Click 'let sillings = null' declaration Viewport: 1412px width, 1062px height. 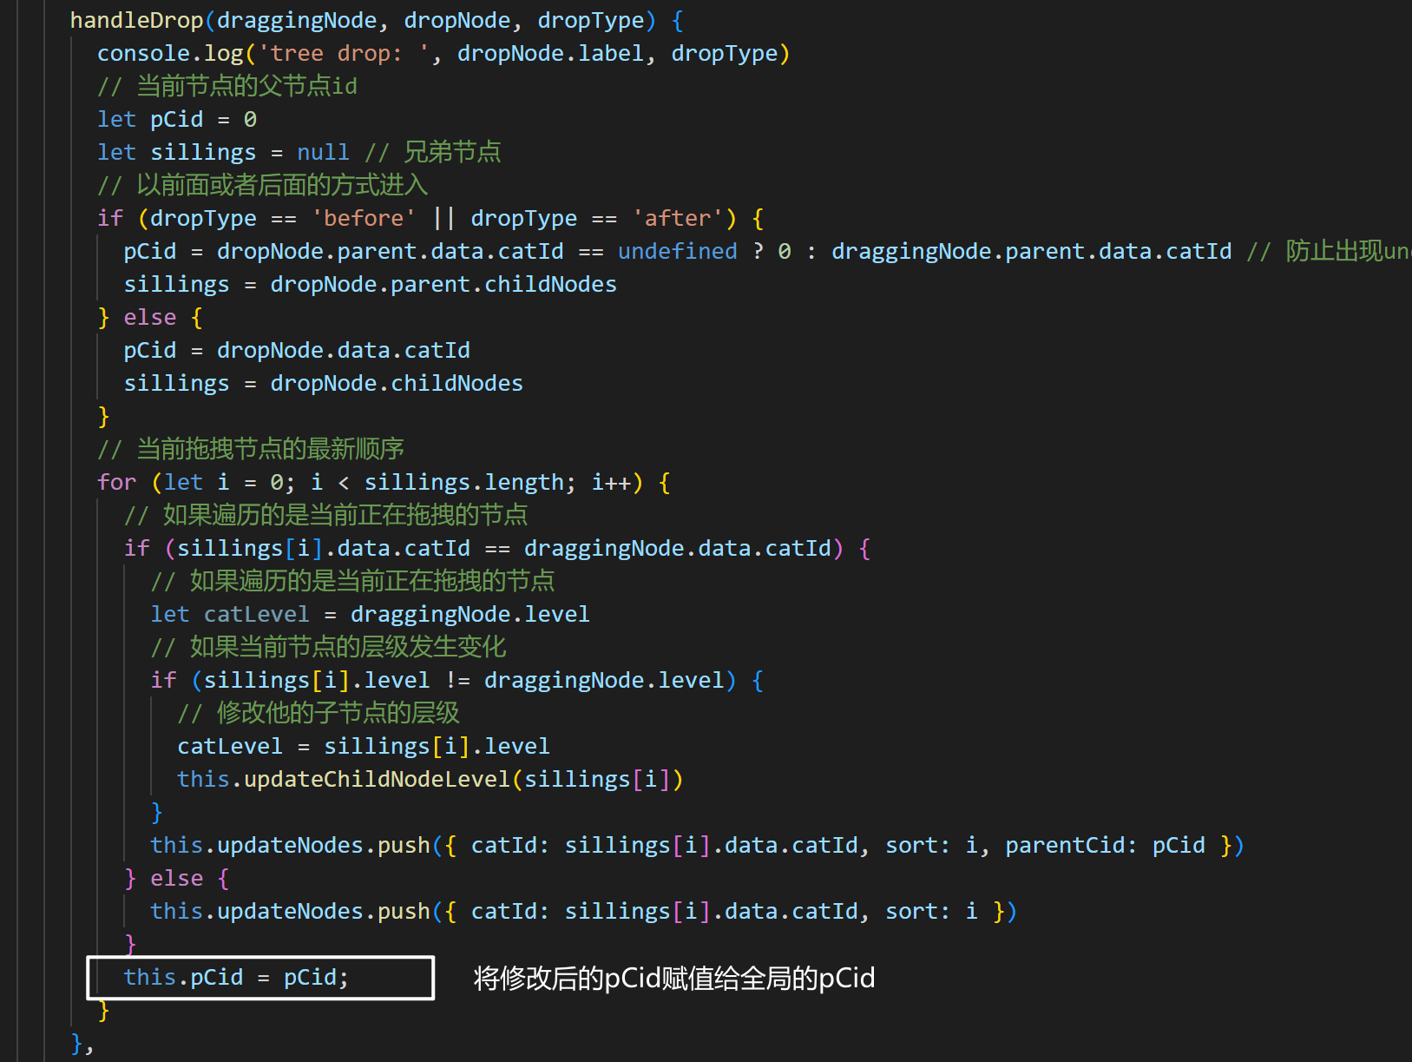pyautogui.click(x=223, y=152)
